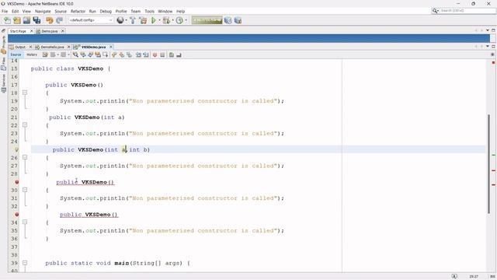This screenshot has height=280, width=497.
Task: Go to previous bookmark icon
Action: click(x=114, y=55)
